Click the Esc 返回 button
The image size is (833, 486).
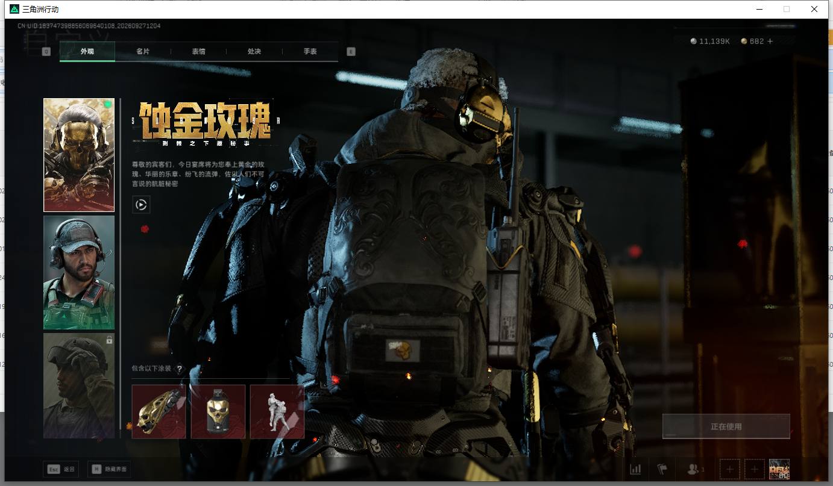(61, 469)
